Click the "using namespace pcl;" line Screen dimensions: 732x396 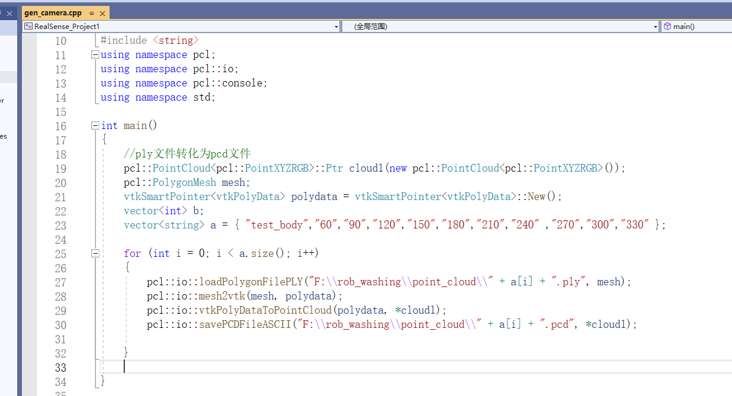(158, 54)
